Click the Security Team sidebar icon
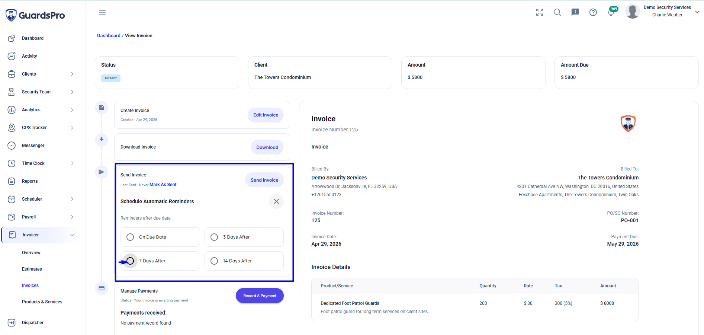The width and height of the screenshot is (704, 335). coord(12,92)
